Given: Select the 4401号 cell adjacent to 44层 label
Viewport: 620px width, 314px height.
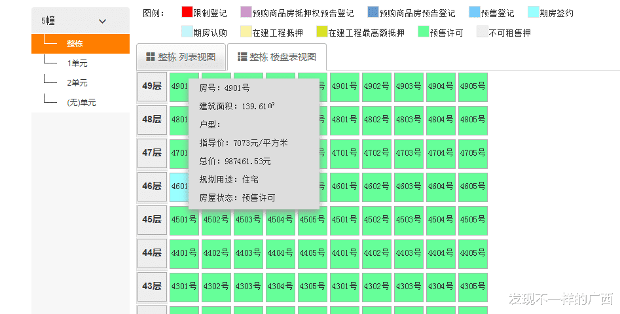Looking at the screenshot, I should pyautogui.click(x=184, y=254).
